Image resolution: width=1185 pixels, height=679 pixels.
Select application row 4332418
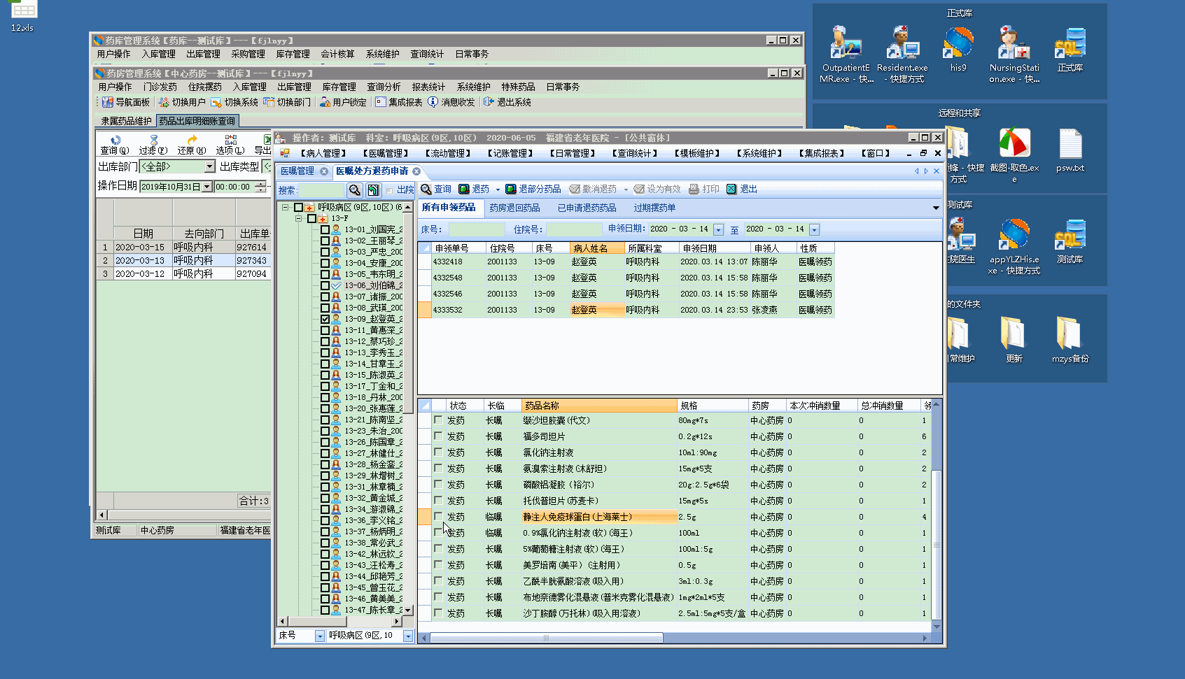click(447, 262)
